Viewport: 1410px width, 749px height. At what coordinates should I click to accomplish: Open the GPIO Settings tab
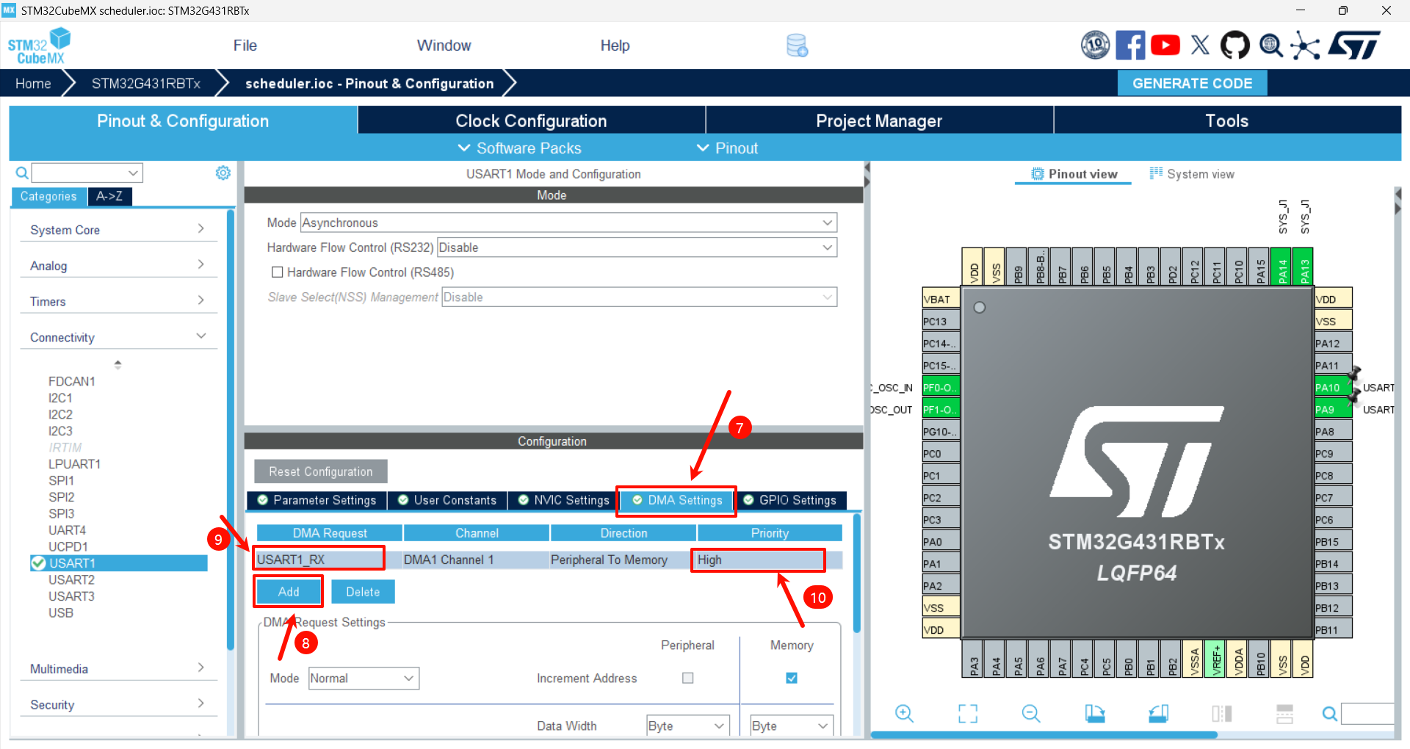click(790, 500)
